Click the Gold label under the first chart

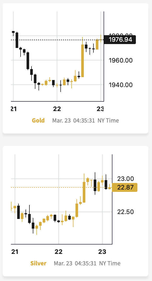38,120
